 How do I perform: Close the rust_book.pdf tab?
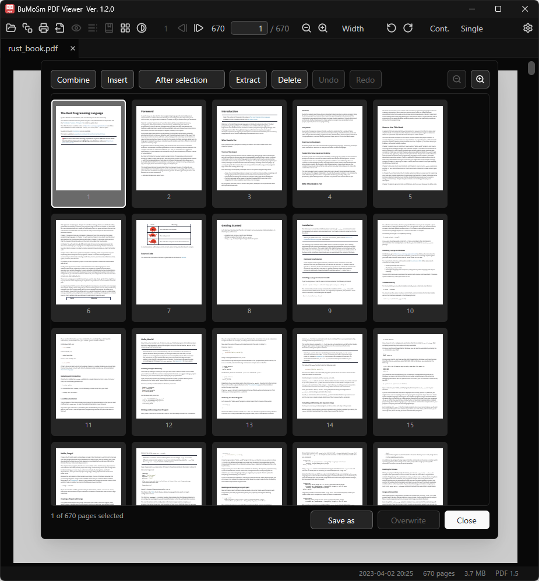click(x=73, y=48)
